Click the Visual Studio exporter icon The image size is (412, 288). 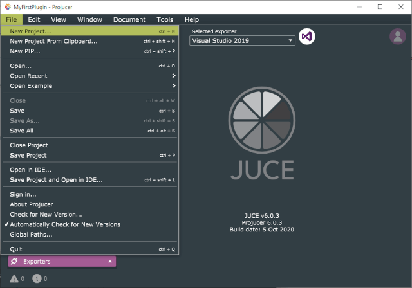(306, 37)
